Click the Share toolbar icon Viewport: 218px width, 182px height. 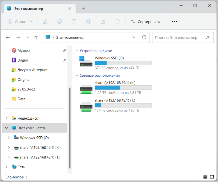pos(103,22)
